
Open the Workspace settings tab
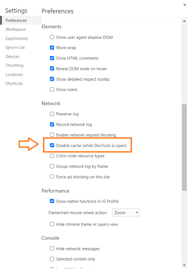pyautogui.click(x=16, y=29)
